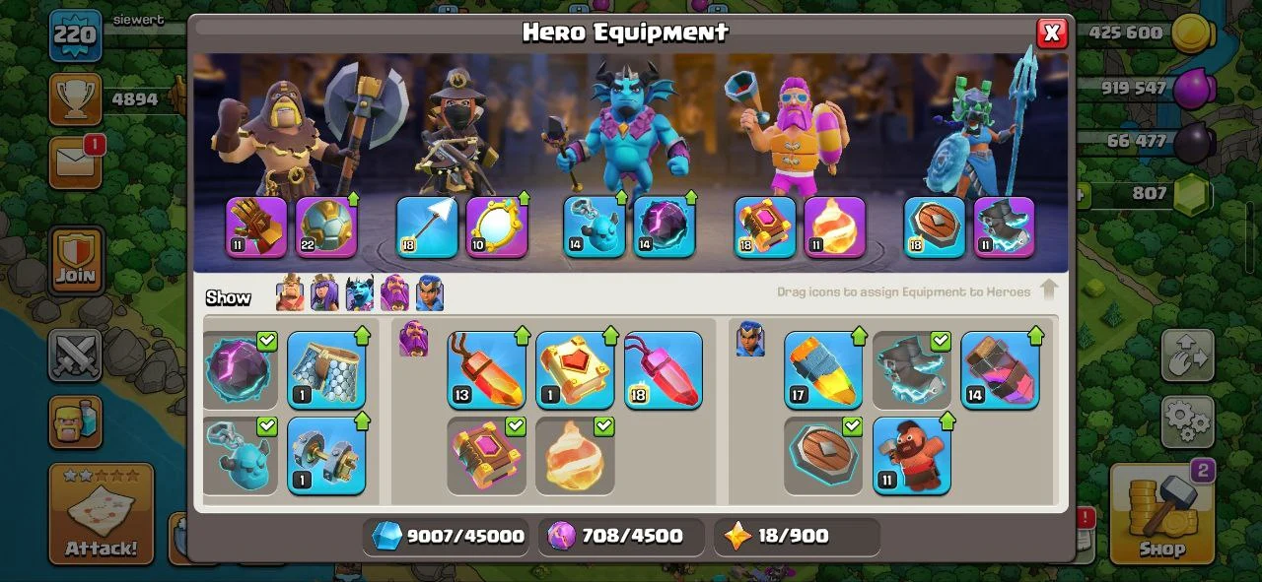Tap the Attack! map button
1262x582 pixels.
[x=102, y=513]
